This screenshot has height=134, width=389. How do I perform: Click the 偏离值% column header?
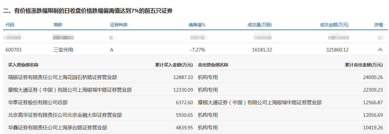197,25
